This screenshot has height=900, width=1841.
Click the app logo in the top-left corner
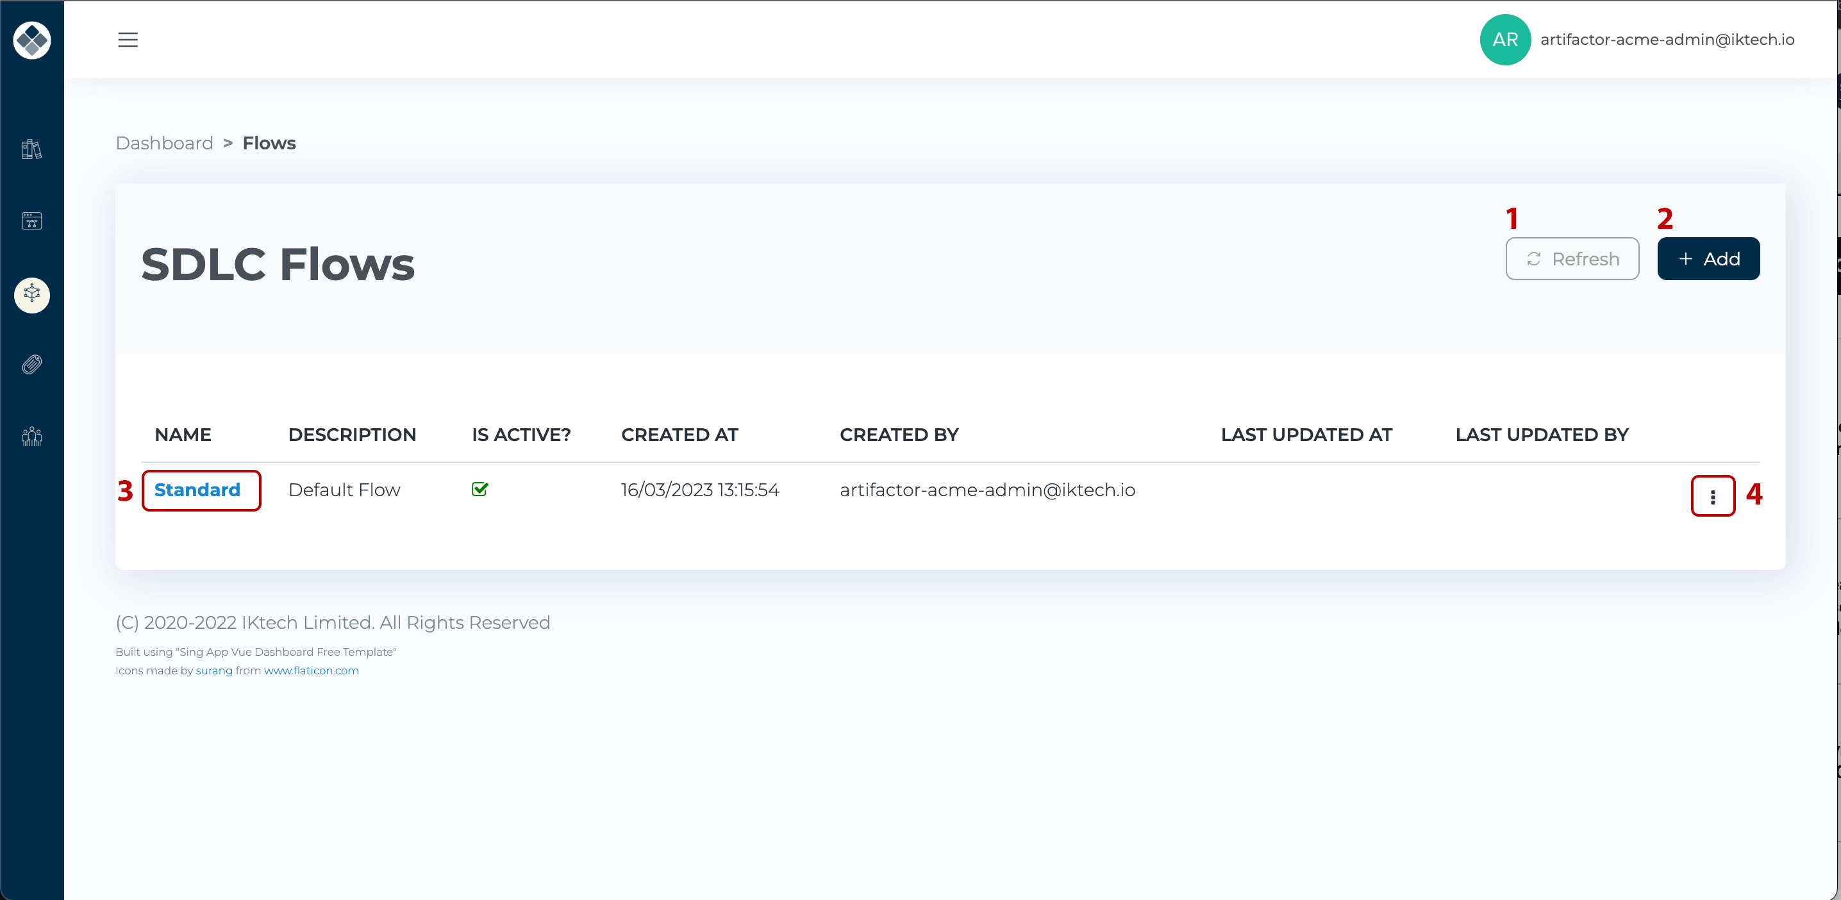click(x=31, y=40)
